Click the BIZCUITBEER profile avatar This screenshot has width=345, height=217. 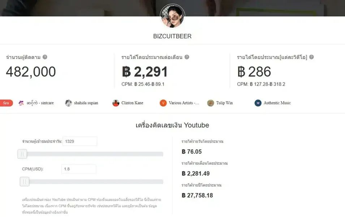click(172, 16)
